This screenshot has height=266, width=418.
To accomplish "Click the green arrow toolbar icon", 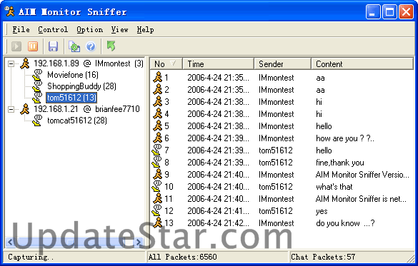I will point(111,46).
